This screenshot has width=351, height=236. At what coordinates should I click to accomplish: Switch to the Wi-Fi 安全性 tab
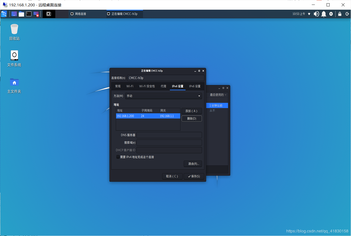click(x=147, y=86)
